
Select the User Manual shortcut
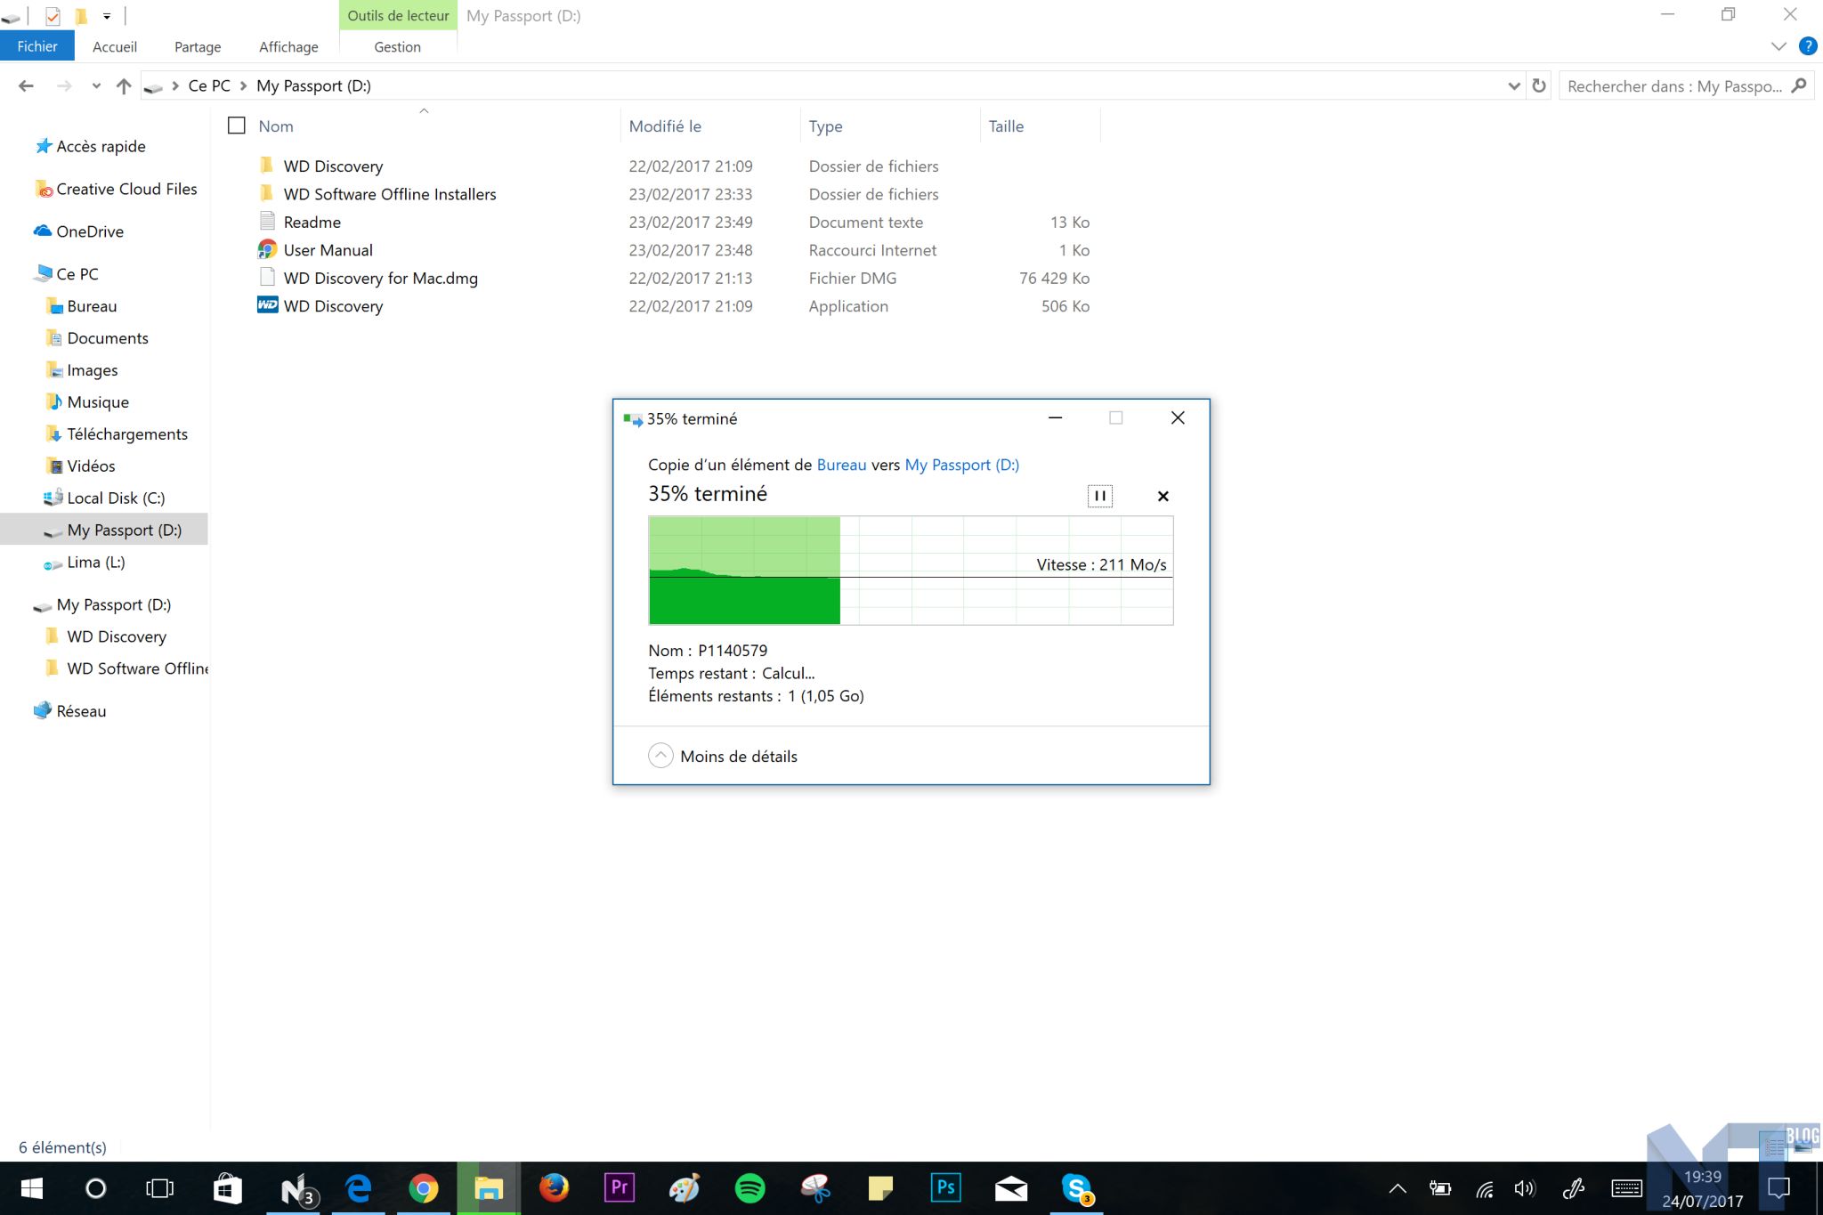328,250
